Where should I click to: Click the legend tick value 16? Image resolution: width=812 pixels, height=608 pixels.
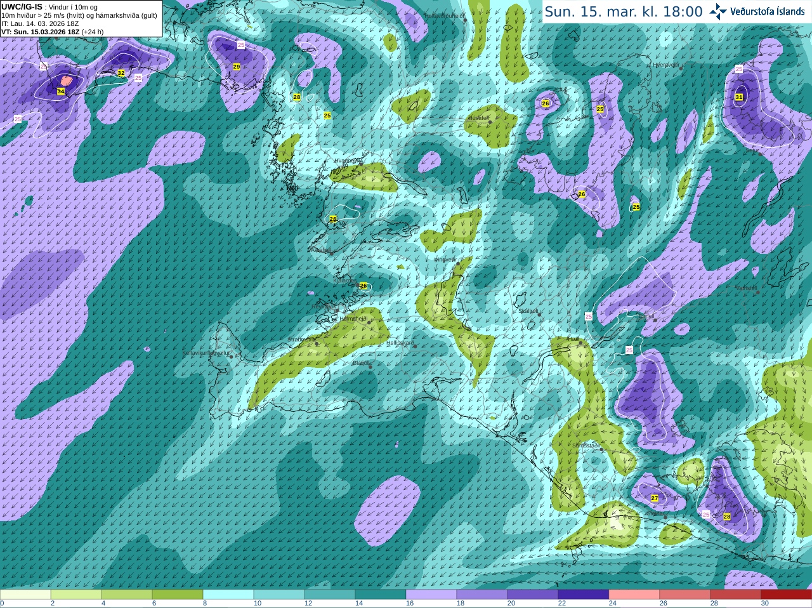coord(410,604)
